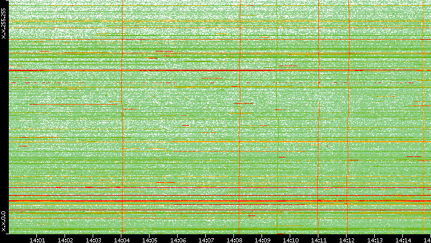Select the 14:01 time axis label
This screenshot has width=431, height=243.
pyautogui.click(x=37, y=240)
